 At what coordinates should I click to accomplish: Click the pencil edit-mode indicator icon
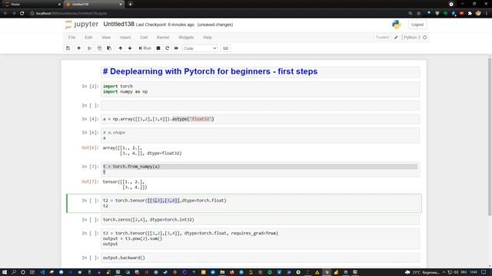click(x=396, y=38)
